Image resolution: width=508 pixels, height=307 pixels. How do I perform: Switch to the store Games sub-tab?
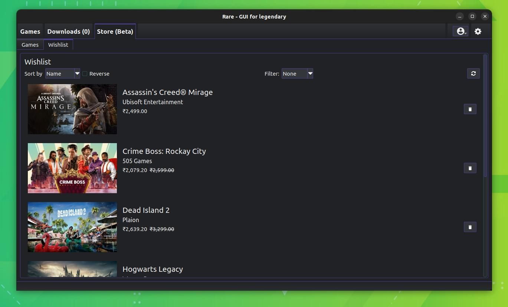coord(30,45)
